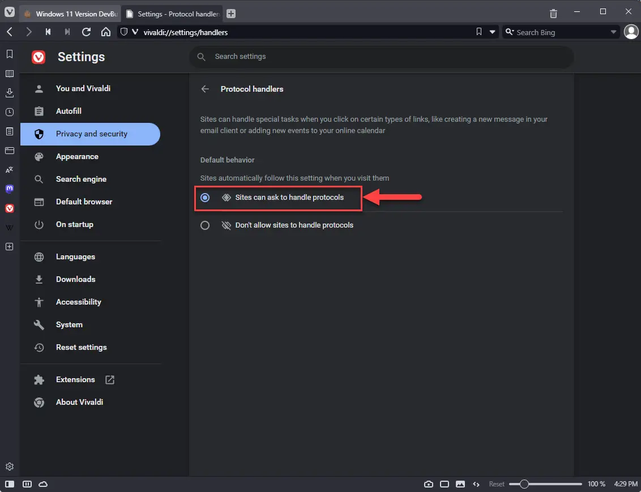Viewport: 641px width, 492px height.
Task: Go back from Protocol handlers page
Action: (205, 89)
